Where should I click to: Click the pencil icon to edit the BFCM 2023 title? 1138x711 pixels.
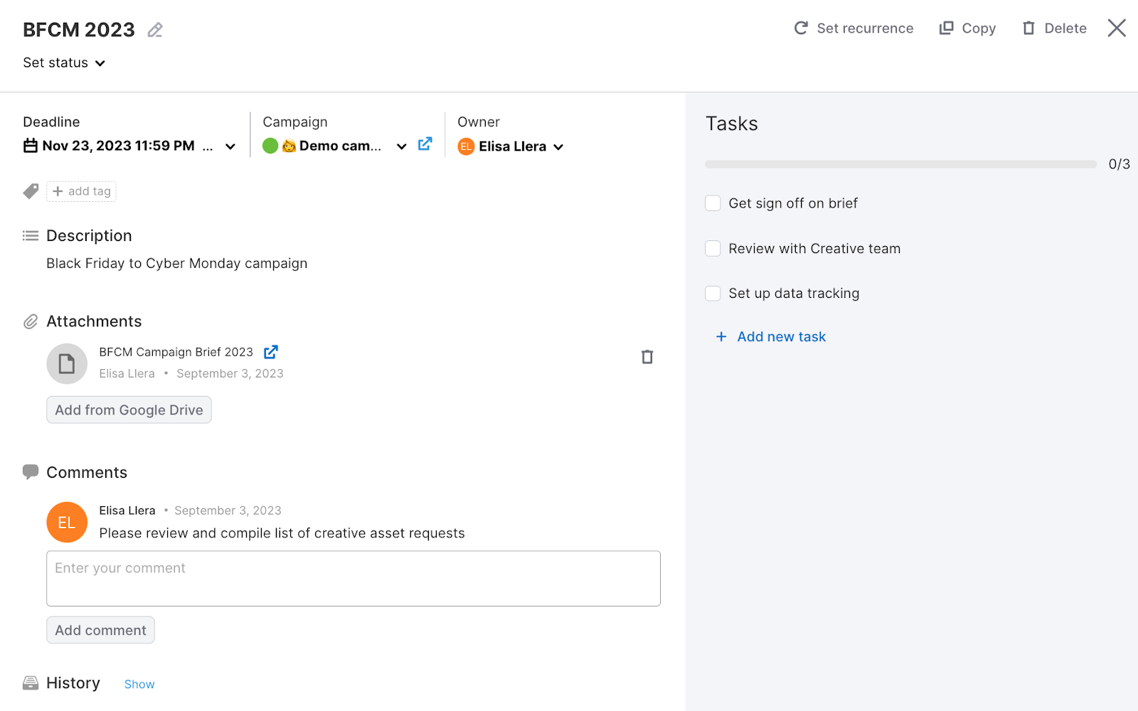(x=155, y=30)
